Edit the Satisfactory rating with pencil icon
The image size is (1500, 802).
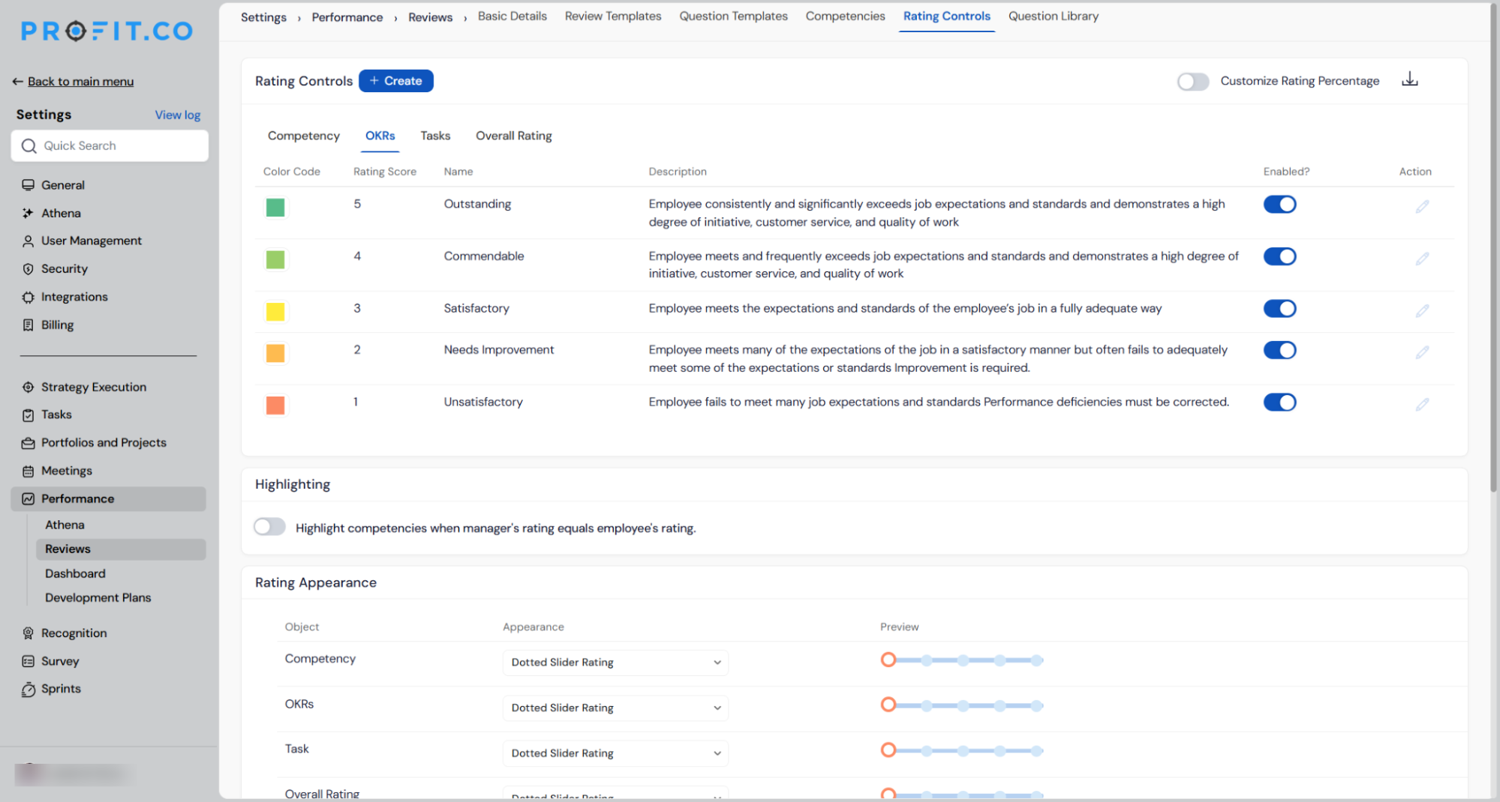tap(1422, 310)
